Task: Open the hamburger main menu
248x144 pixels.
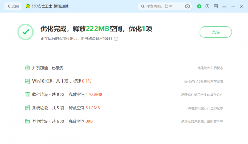Action: (224, 6)
